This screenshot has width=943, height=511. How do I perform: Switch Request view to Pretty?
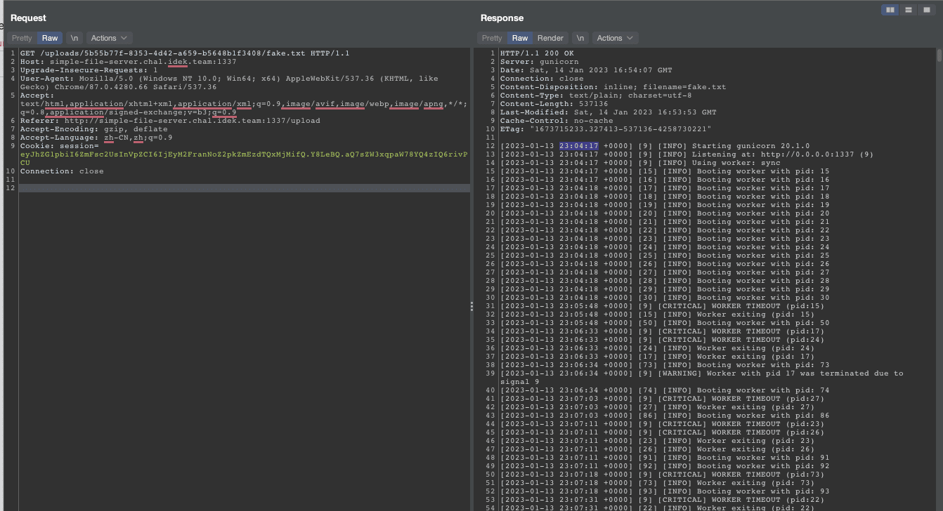tap(22, 38)
